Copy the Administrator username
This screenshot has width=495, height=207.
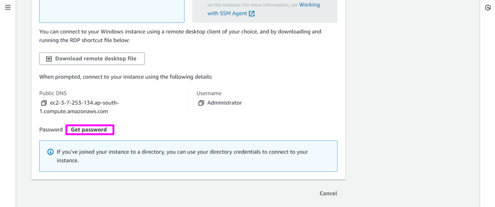pyautogui.click(x=201, y=103)
